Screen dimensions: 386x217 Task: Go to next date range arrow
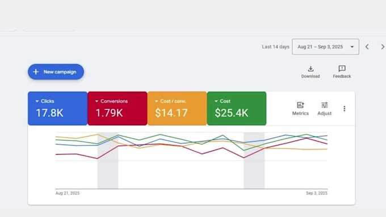pos(382,46)
